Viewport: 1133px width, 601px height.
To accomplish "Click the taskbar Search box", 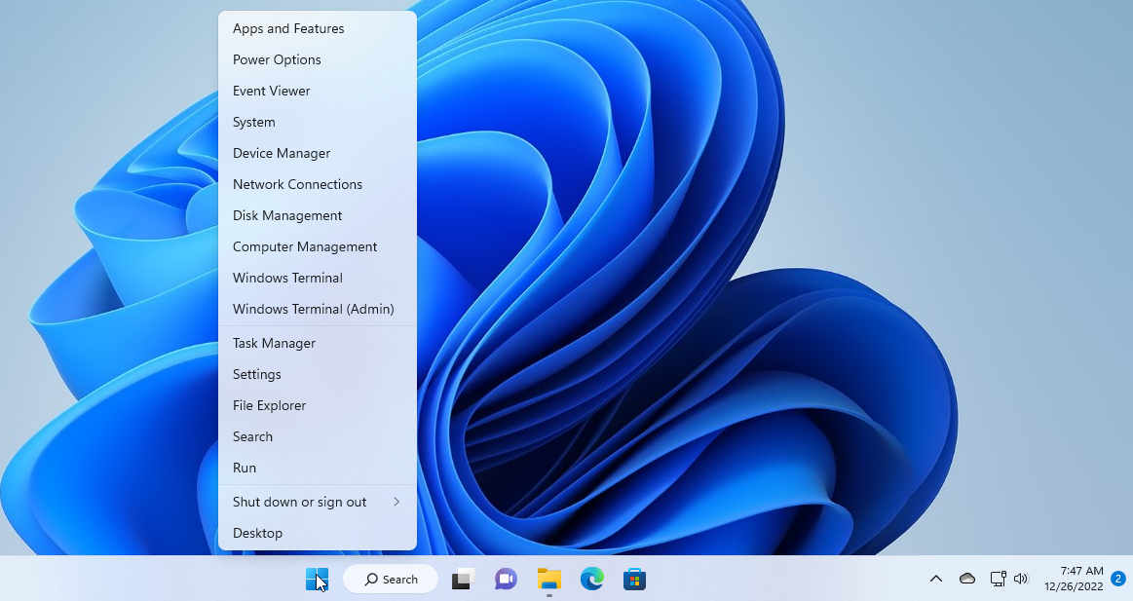I will (x=390, y=579).
